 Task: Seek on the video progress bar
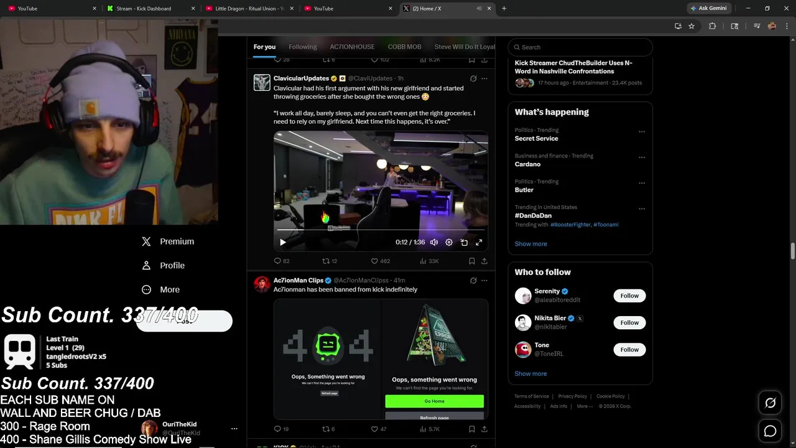(381, 230)
